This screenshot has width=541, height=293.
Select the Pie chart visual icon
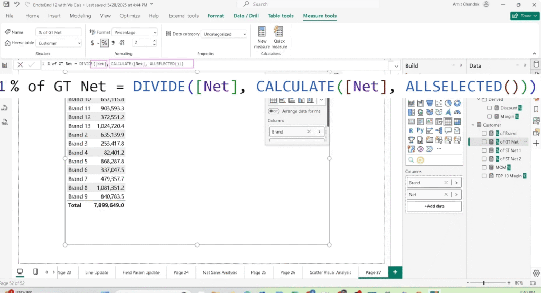[448, 103]
